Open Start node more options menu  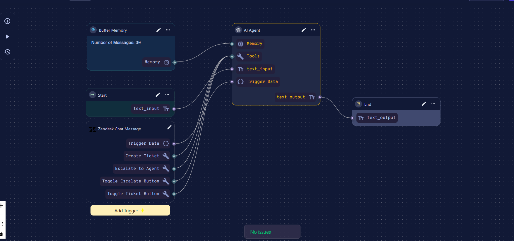click(x=167, y=95)
